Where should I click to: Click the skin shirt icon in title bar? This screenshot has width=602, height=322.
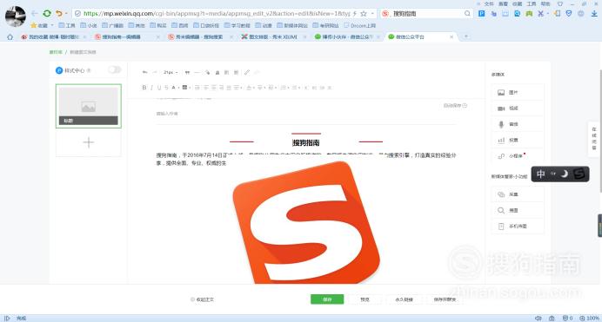[560, 3]
